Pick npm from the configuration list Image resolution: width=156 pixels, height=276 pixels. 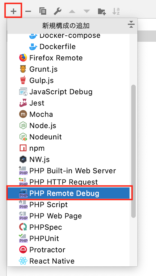point(68,148)
